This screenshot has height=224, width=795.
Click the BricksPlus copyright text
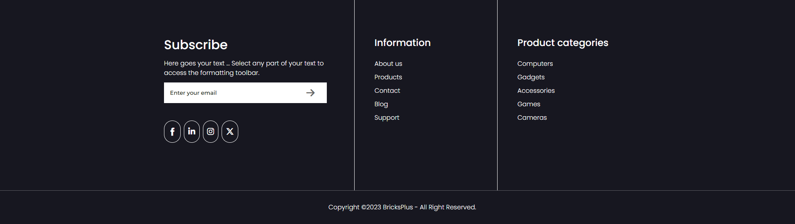pyautogui.click(x=402, y=207)
